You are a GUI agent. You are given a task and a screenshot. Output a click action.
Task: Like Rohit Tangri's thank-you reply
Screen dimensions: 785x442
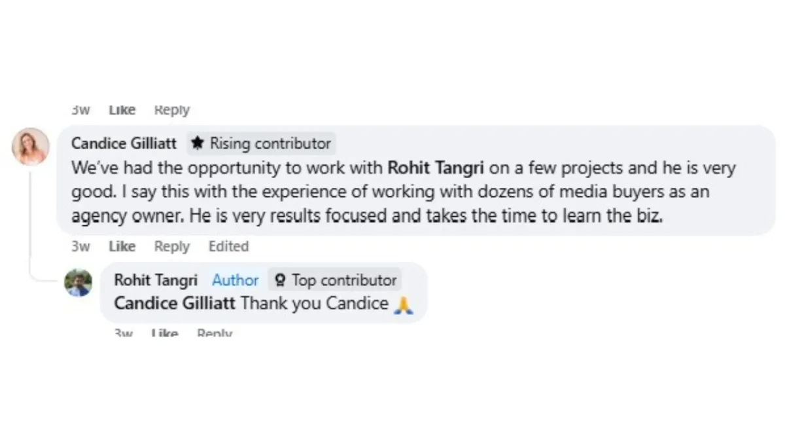tap(164, 333)
